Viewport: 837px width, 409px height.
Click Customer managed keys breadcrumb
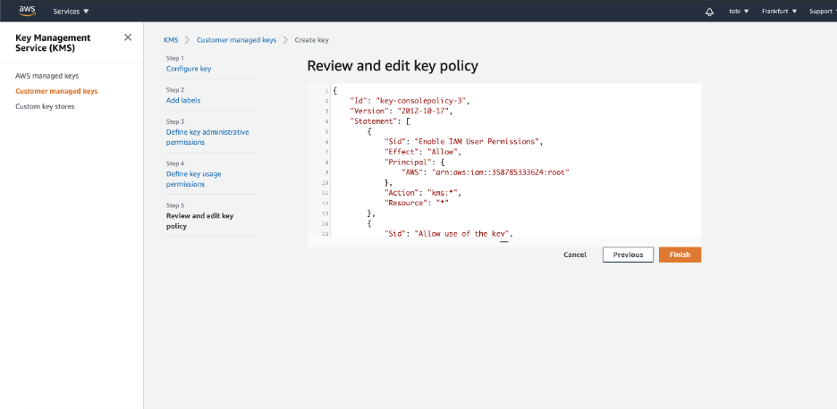pos(236,40)
